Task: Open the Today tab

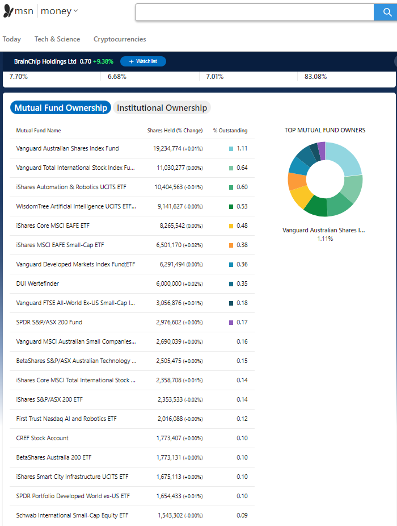Action: 12,39
